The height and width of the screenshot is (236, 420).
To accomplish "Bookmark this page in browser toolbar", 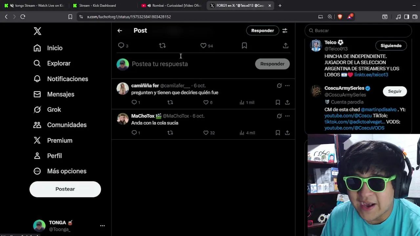I will point(70,17).
